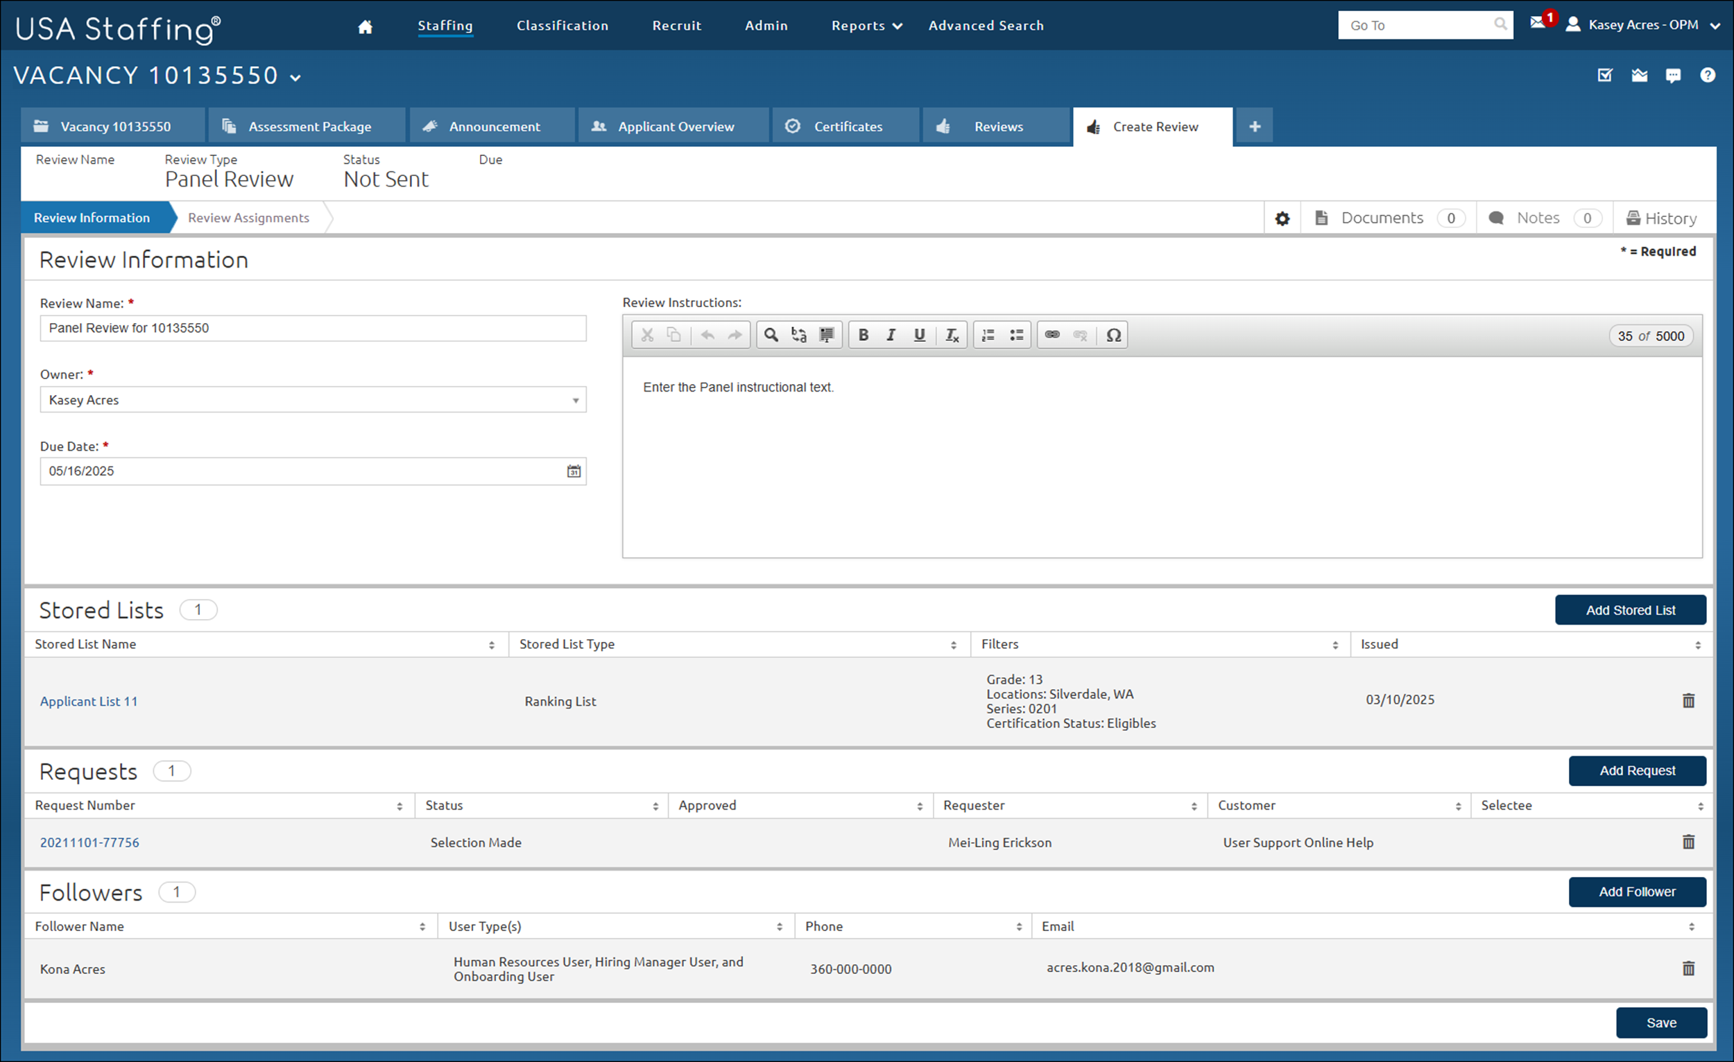Insert special character Omega icon
The width and height of the screenshot is (1734, 1062).
click(1113, 335)
